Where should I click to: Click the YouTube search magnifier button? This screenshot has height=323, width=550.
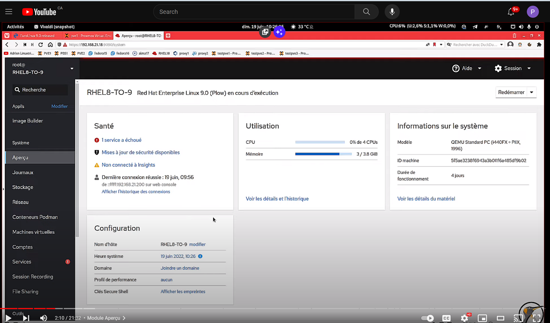[366, 12]
